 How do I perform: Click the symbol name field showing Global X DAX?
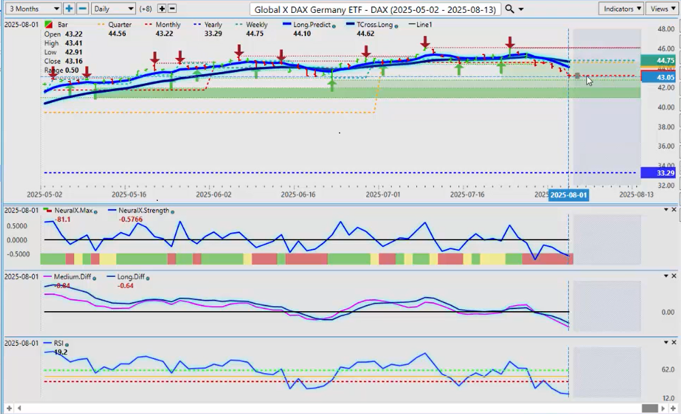(376, 9)
